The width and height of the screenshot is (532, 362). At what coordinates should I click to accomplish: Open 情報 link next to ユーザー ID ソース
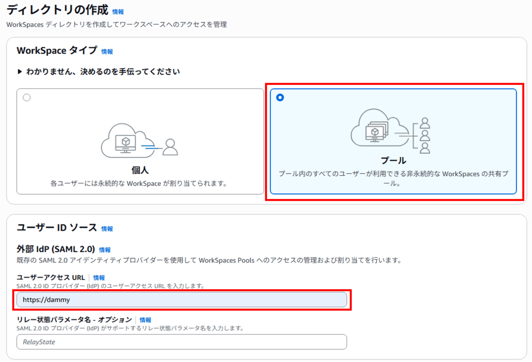(107, 229)
